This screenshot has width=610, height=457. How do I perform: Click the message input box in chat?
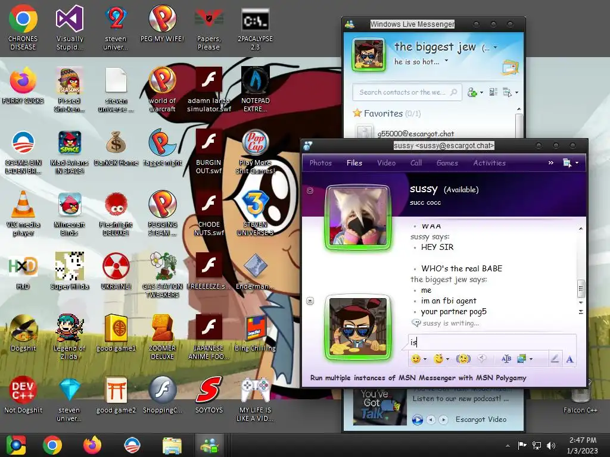coord(492,342)
